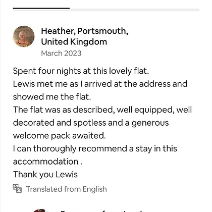Click the "welcome pack awaited." line

(x=60, y=136)
